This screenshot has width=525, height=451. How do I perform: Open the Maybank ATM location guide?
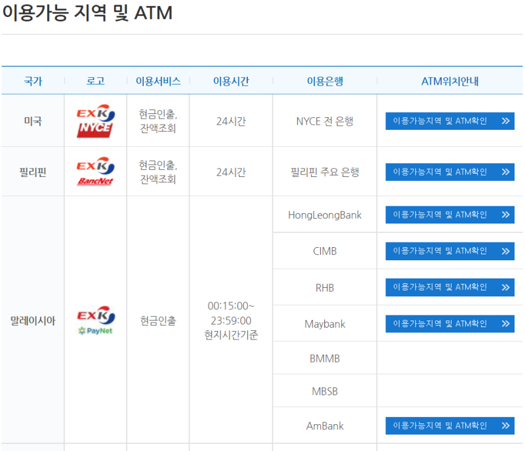[450, 323]
